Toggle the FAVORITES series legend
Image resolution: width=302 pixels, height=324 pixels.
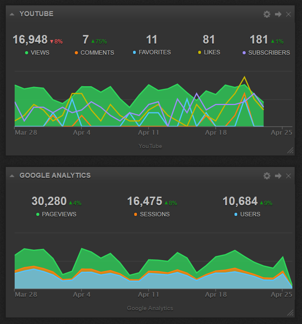[152, 52]
